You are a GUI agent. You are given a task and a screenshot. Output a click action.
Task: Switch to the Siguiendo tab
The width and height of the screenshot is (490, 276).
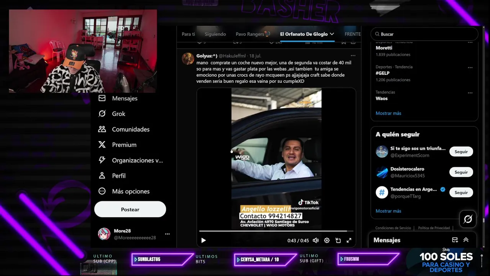coord(215,34)
